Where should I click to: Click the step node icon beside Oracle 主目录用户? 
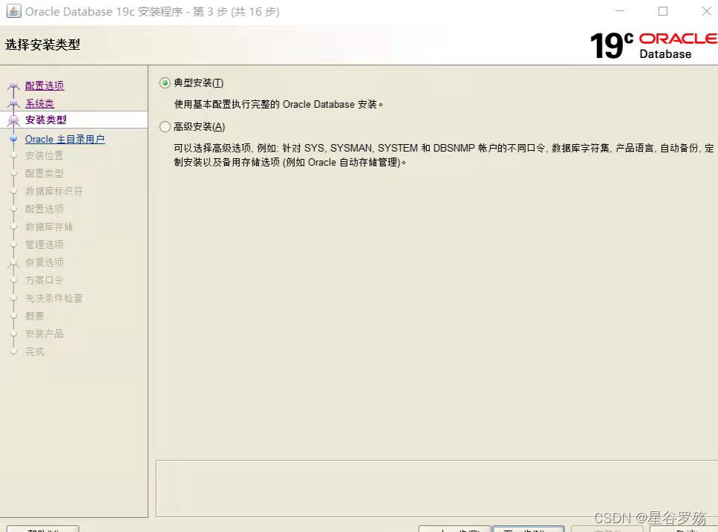pos(14,139)
